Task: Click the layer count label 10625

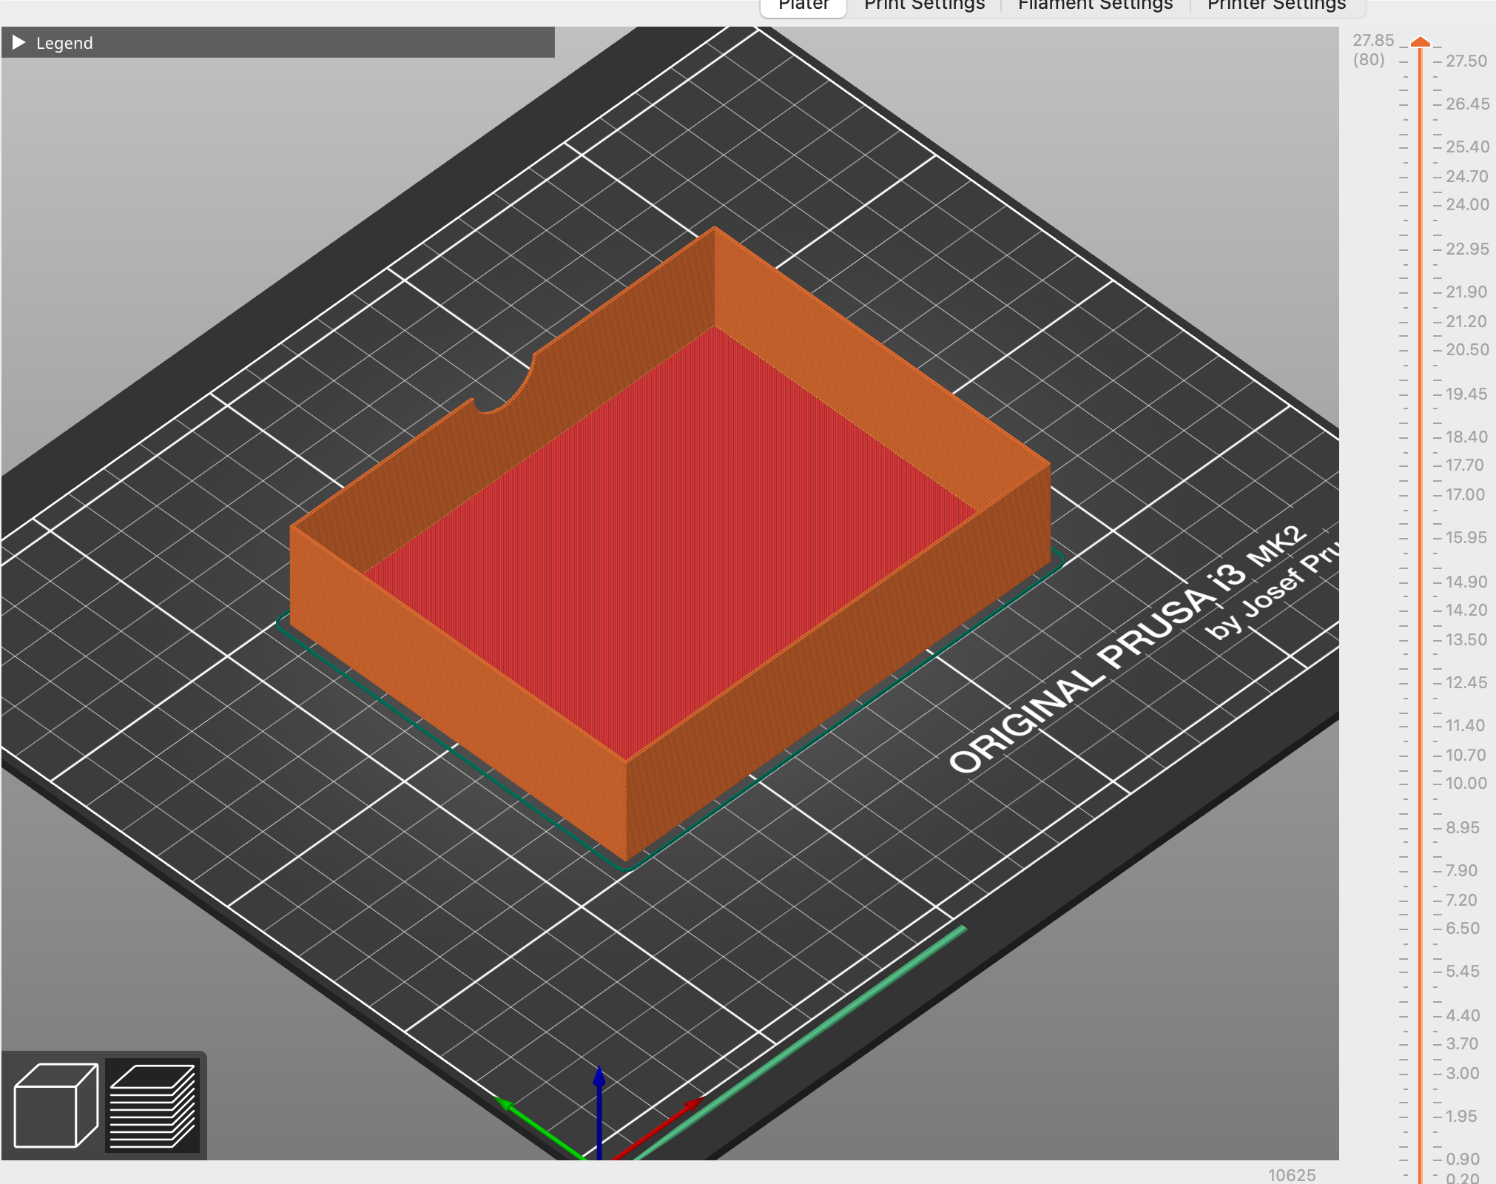Action: pyautogui.click(x=1292, y=1174)
